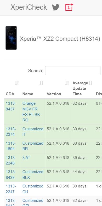Open CDA link 1313-8437
This screenshot has width=102, height=206.
tap(11, 106)
